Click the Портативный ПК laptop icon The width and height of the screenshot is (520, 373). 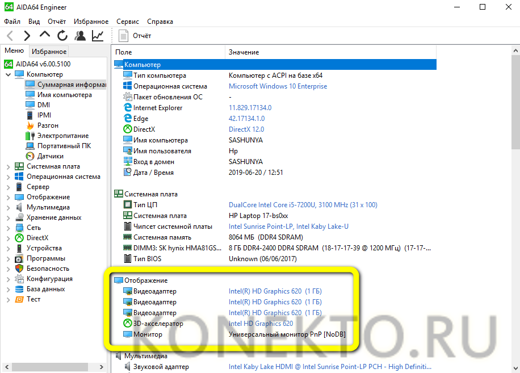click(x=30, y=146)
